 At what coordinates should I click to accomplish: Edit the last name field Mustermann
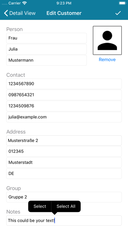47,60
